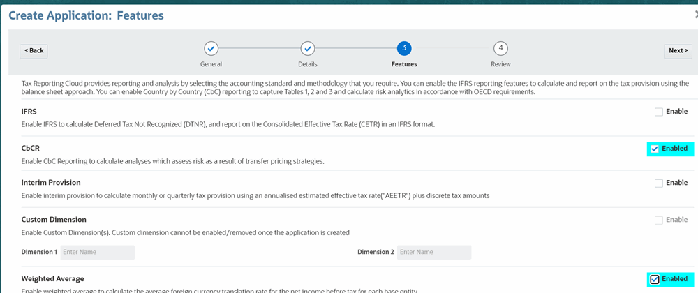Viewport: 698px width, 293px height.
Task: Go back with the Back button
Action: 34,51
